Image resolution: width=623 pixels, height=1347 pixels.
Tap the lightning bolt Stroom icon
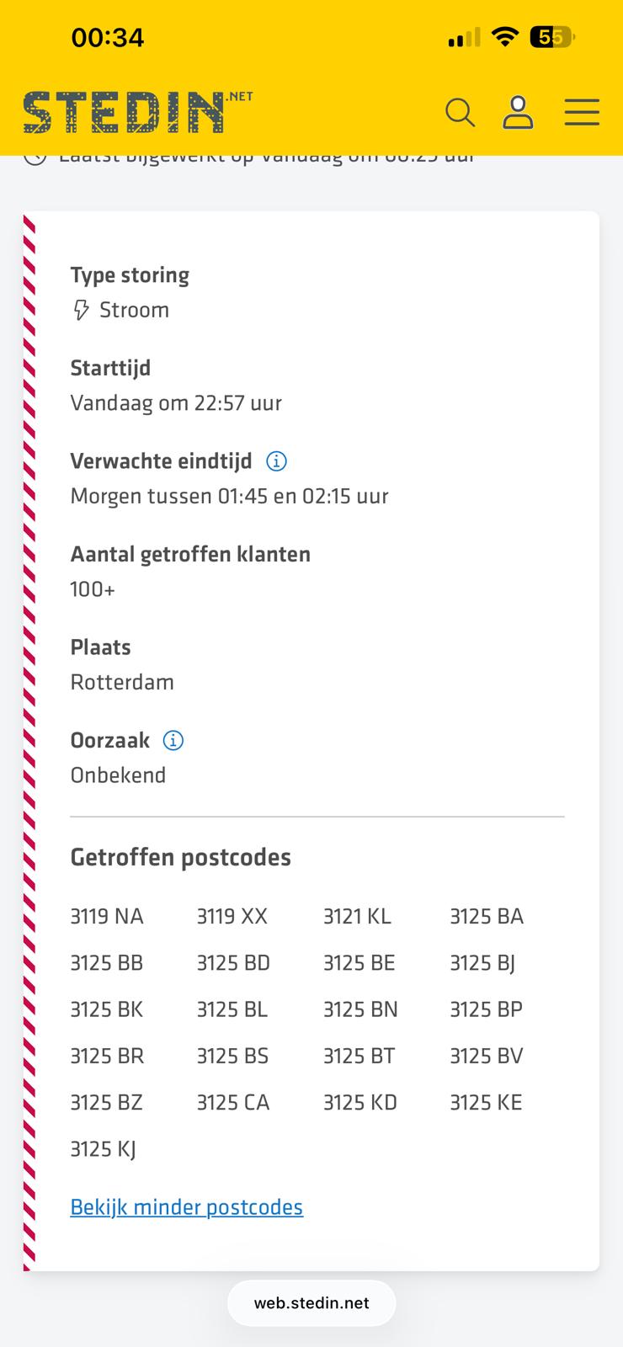click(81, 311)
